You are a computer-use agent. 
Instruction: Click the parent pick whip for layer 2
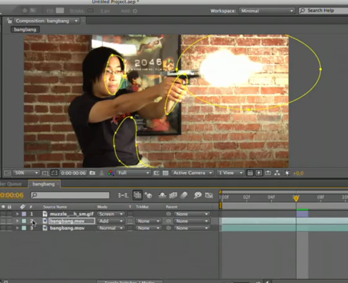click(168, 221)
